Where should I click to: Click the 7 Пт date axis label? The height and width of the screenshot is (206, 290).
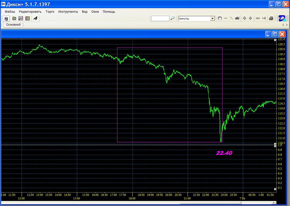[242, 198]
